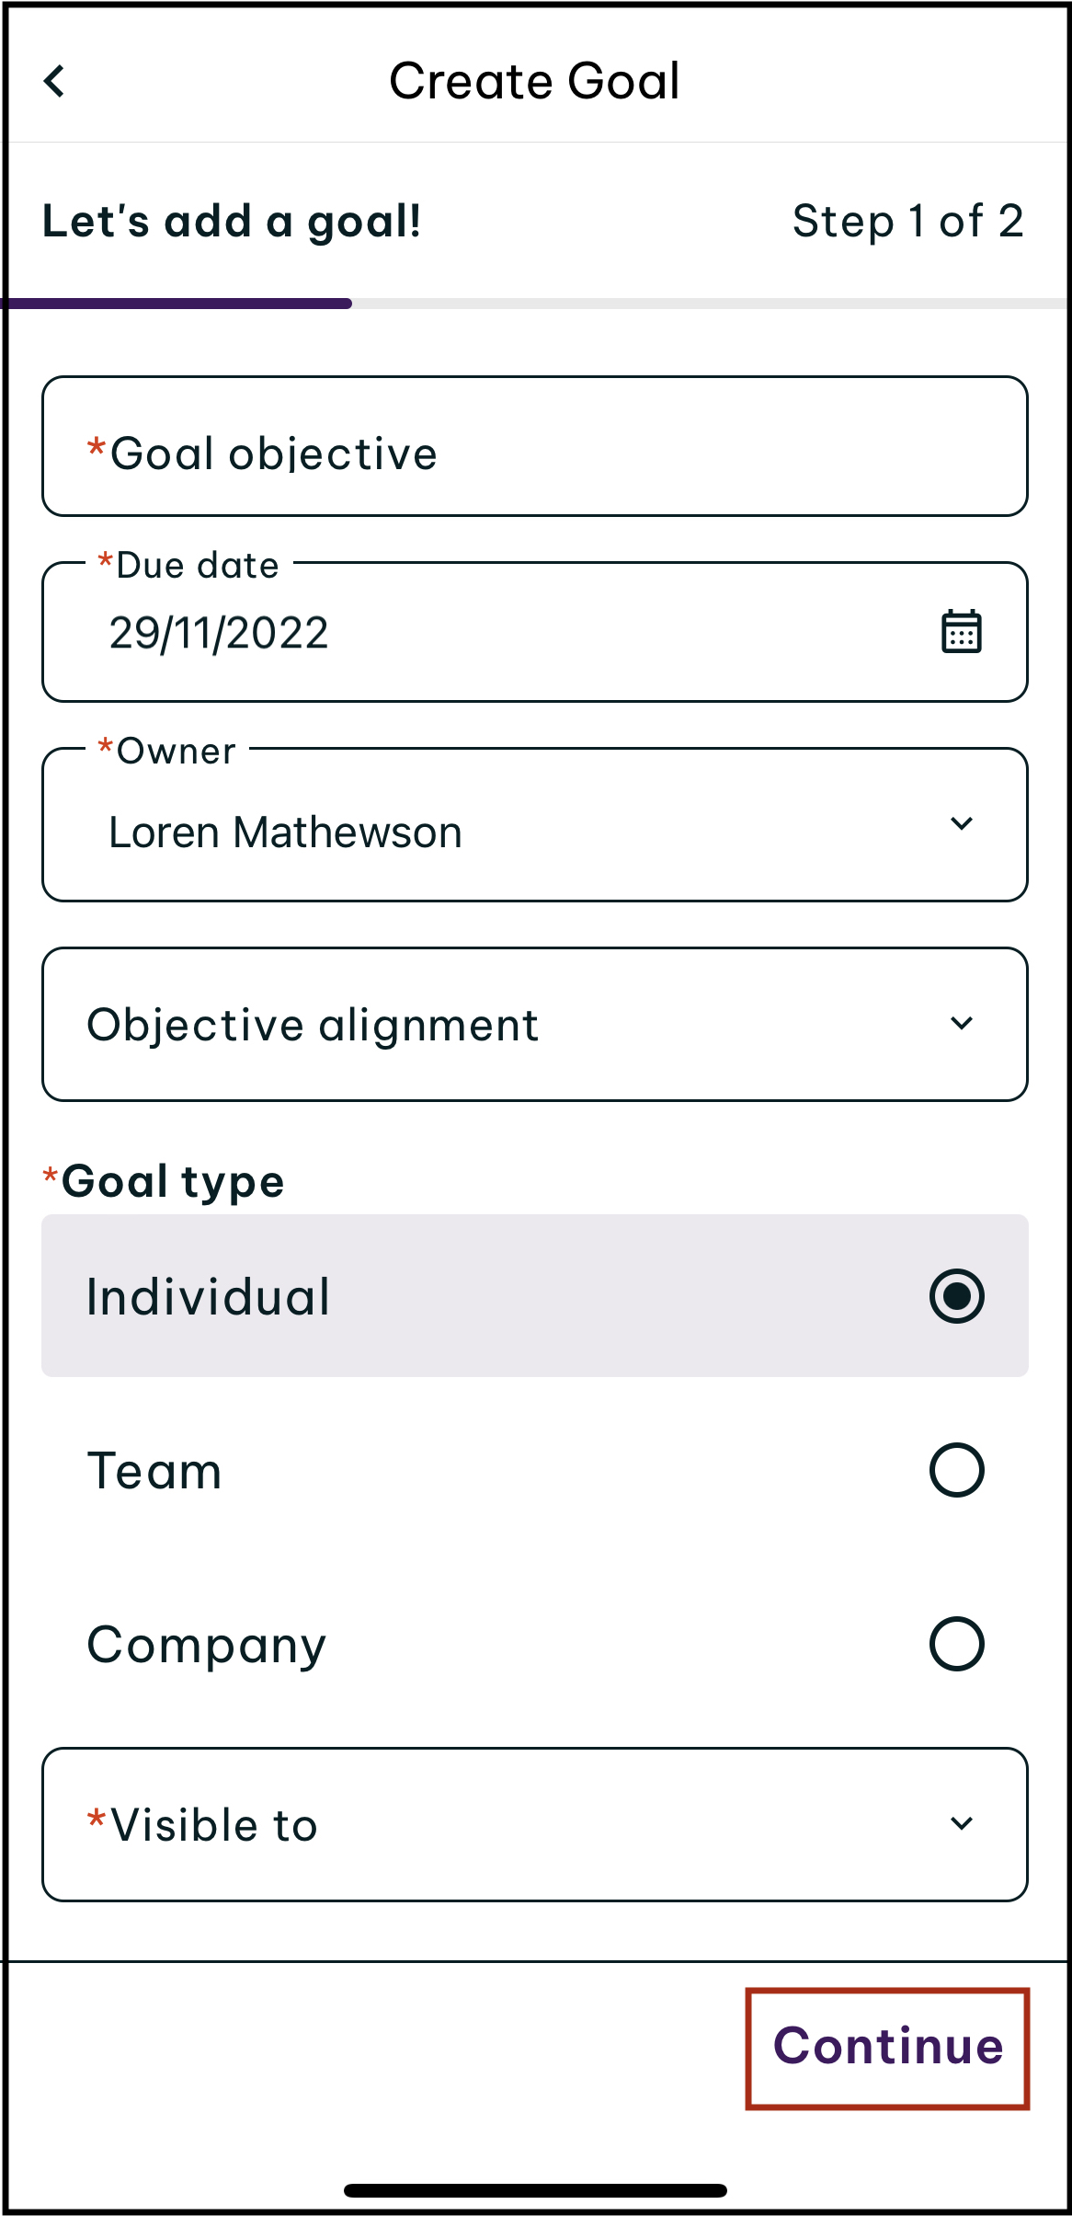Viewport: 1072px width, 2216px height.
Task: Expand the Visible to dropdown
Action: [x=535, y=1824]
